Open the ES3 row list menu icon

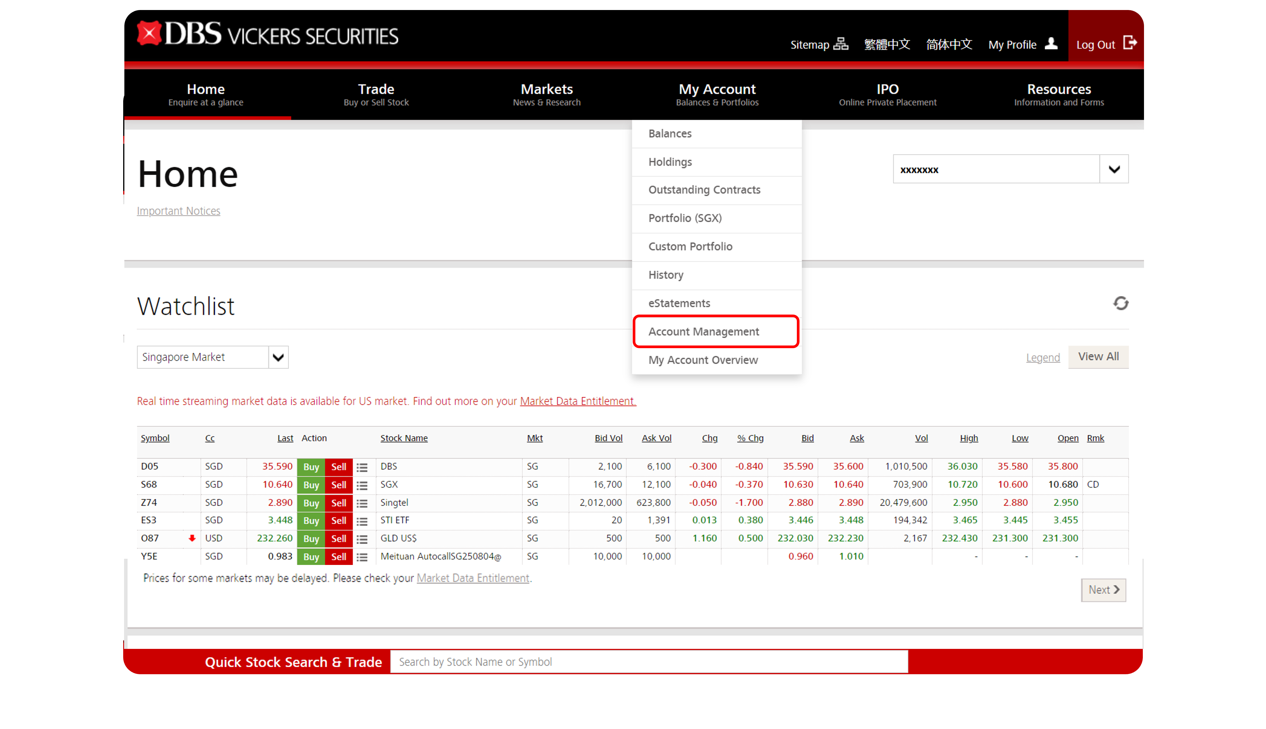coord(362,521)
